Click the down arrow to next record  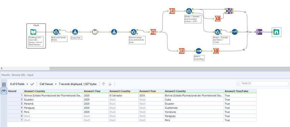pos(110,84)
